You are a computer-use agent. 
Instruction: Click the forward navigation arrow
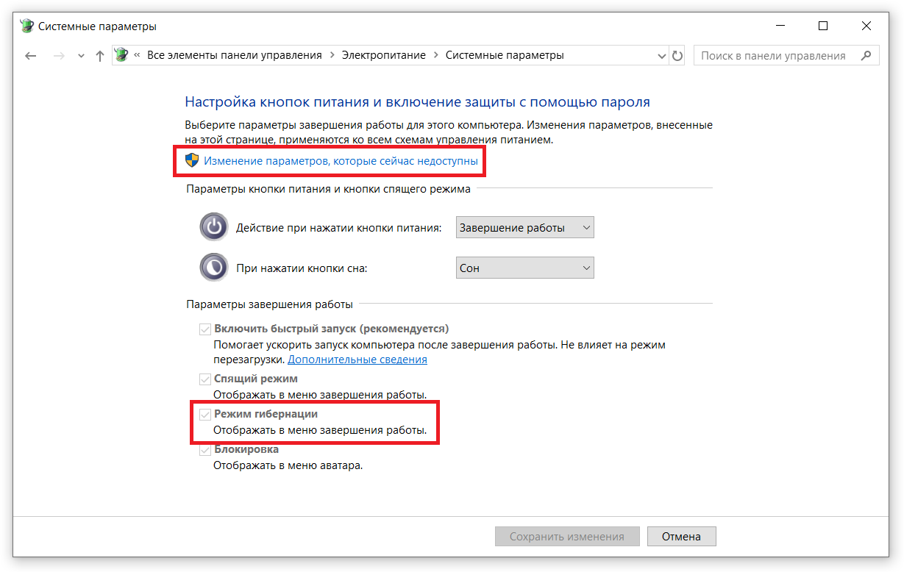coord(60,56)
